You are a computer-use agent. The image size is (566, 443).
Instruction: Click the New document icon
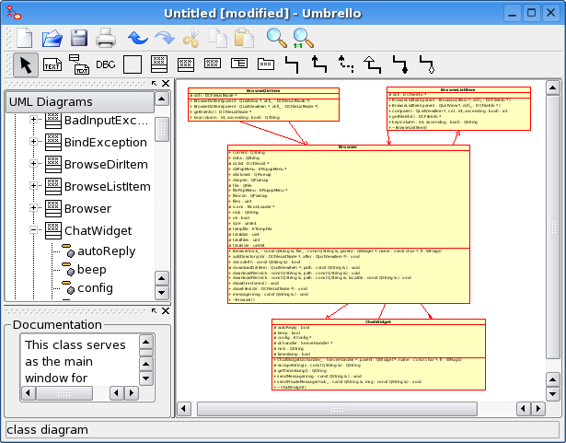click(25, 38)
